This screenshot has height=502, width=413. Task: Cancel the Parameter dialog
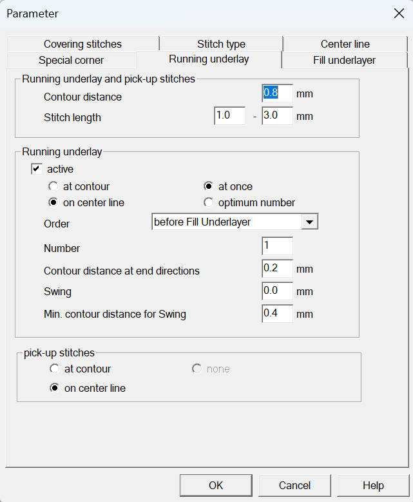pyautogui.click(x=294, y=485)
